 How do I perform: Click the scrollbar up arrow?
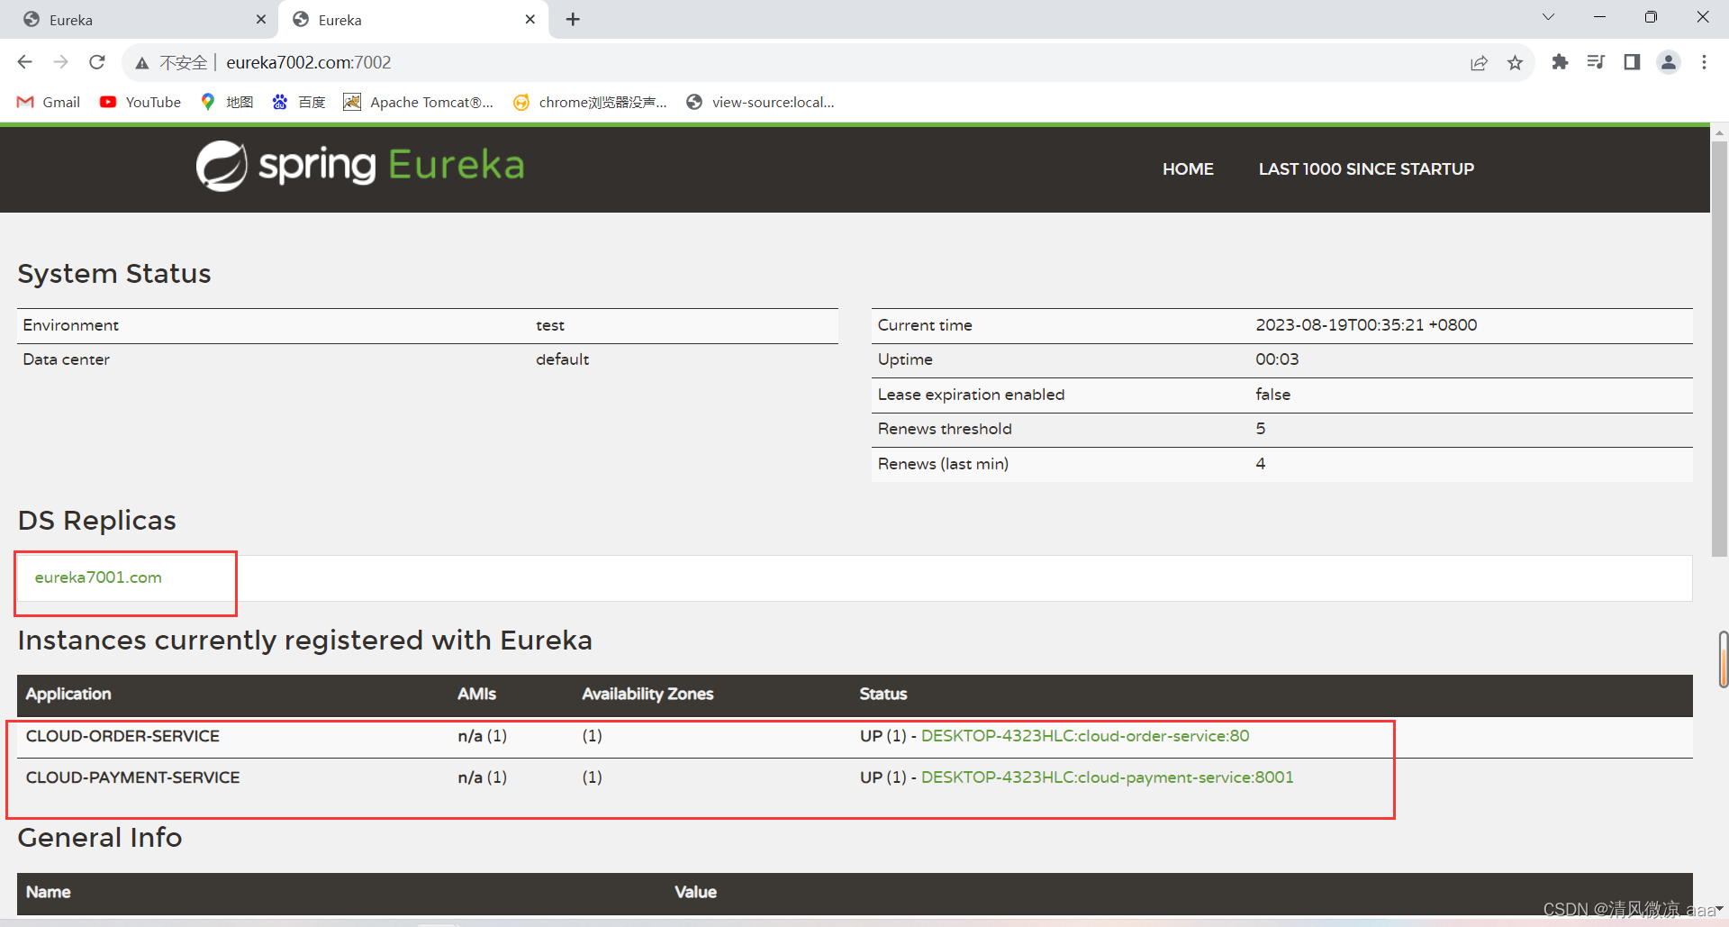1719,132
